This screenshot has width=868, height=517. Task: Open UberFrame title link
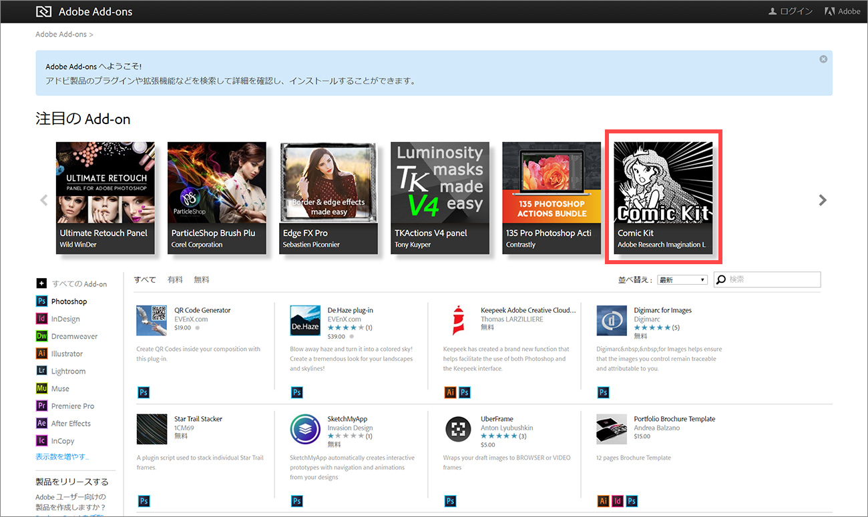click(497, 419)
